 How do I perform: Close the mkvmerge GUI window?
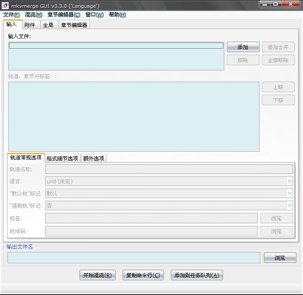(291, 4)
